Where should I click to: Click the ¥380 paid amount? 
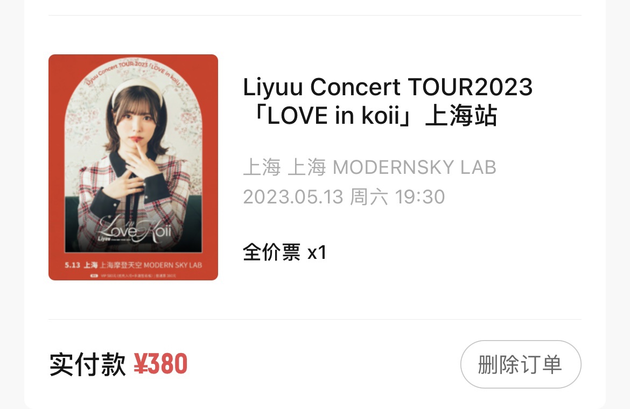tap(160, 364)
